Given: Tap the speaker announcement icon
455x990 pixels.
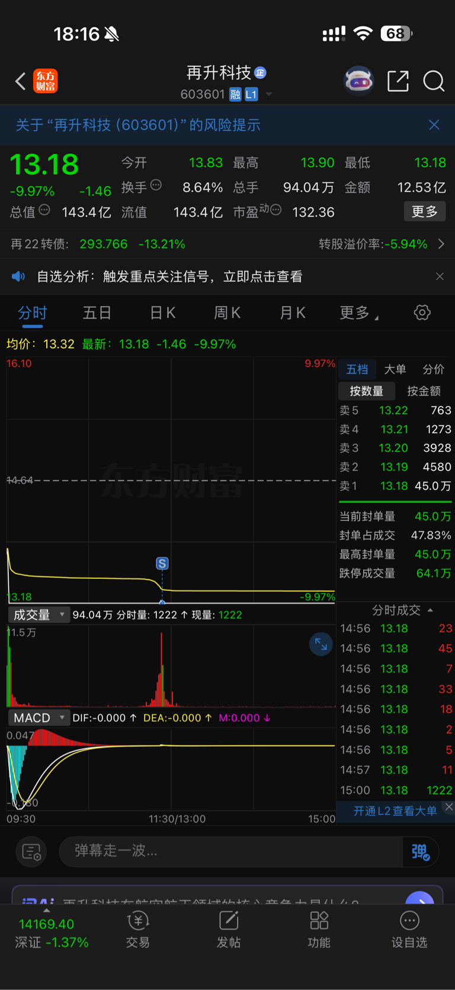Looking at the screenshot, I should pyautogui.click(x=19, y=276).
